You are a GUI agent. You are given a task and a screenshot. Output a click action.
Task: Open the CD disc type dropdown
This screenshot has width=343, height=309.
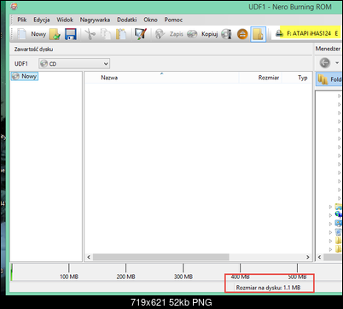pos(74,64)
